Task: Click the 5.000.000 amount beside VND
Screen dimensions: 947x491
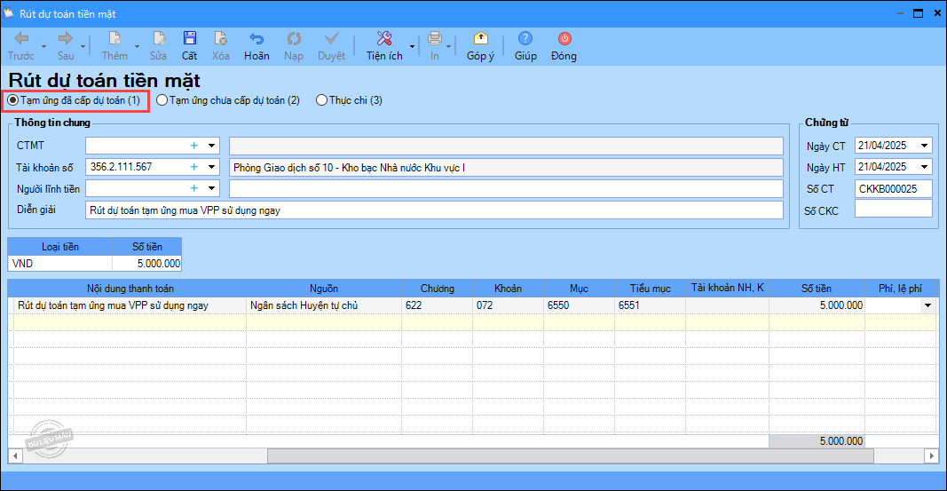Action: pyautogui.click(x=146, y=264)
